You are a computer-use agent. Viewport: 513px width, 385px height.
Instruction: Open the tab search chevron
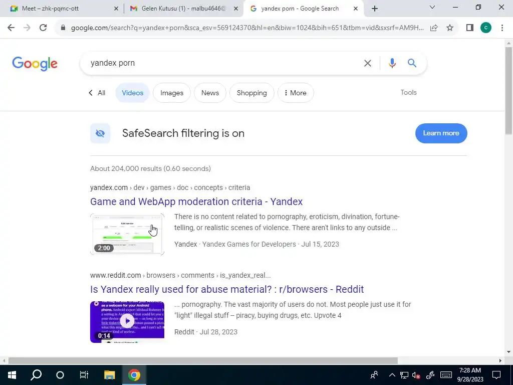click(432, 7)
